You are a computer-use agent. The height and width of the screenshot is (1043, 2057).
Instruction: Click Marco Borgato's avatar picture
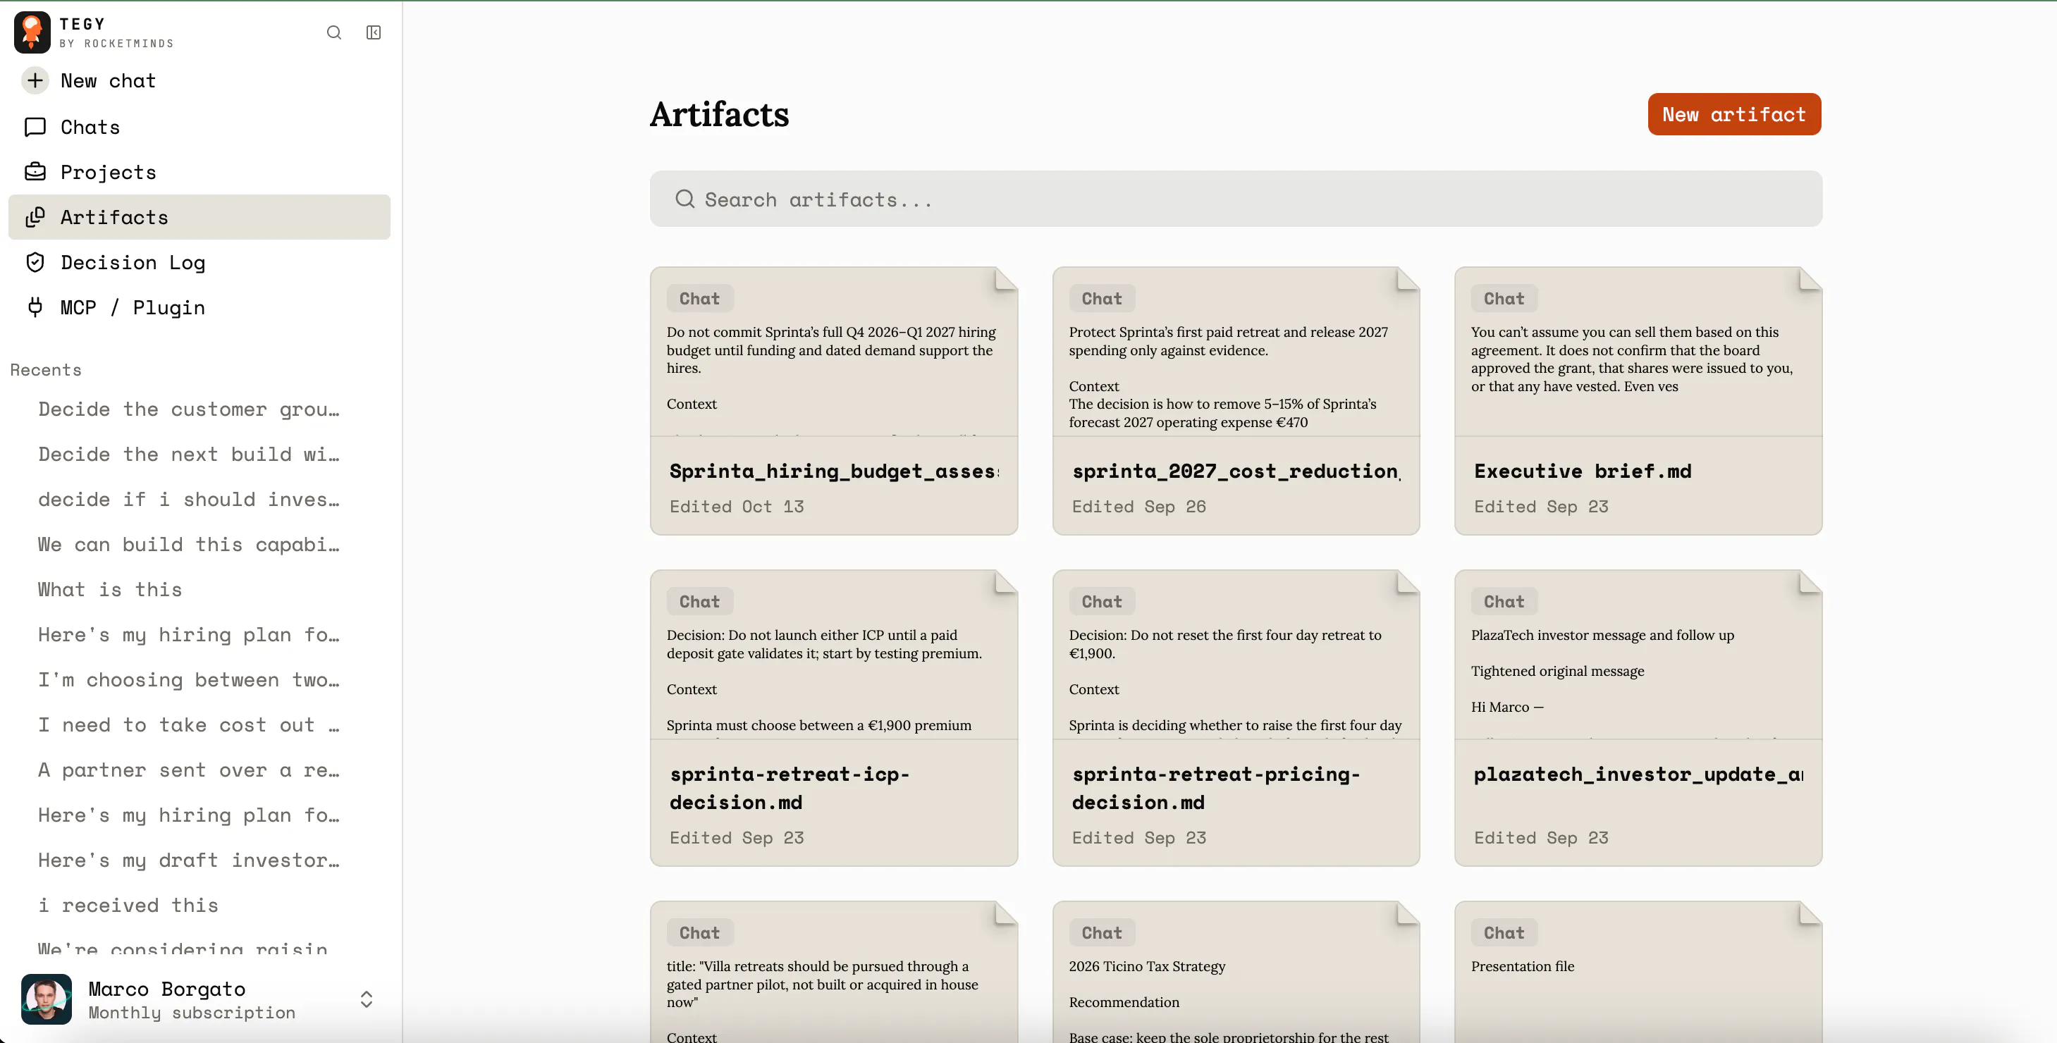(x=47, y=999)
